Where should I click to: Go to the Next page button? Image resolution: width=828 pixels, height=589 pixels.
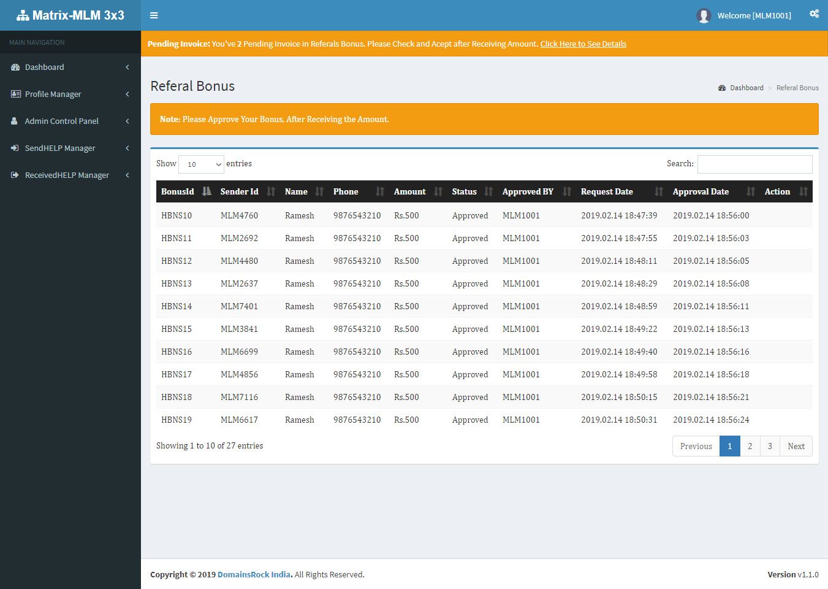coord(796,446)
